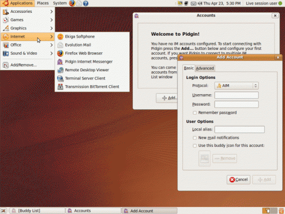Screen dimensions: 285x214
Task: Launch Firefox Web Browser from the menu
Action: coord(92,53)
